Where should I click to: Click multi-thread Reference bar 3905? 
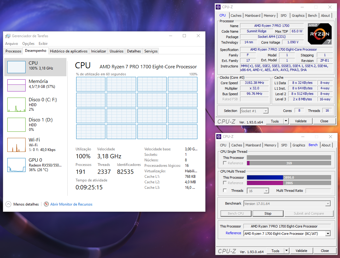tap(289, 183)
